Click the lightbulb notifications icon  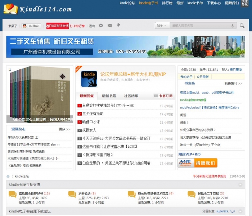coord(118,26)
